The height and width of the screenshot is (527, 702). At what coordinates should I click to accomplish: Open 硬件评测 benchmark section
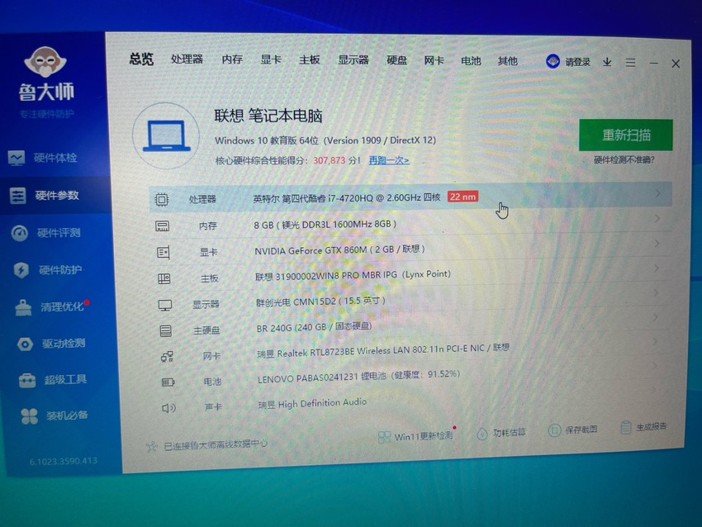pos(46,233)
